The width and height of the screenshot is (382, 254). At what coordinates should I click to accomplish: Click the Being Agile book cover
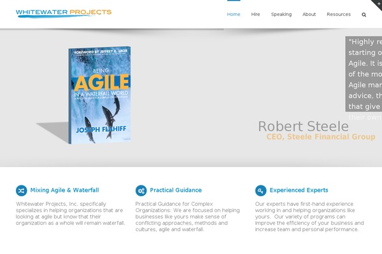pos(99,95)
